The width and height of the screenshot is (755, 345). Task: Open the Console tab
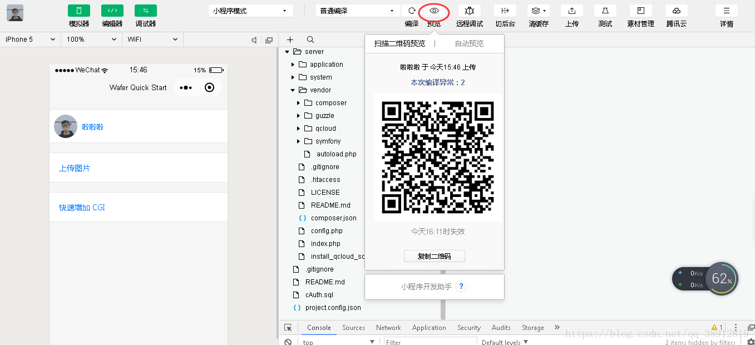(319, 328)
